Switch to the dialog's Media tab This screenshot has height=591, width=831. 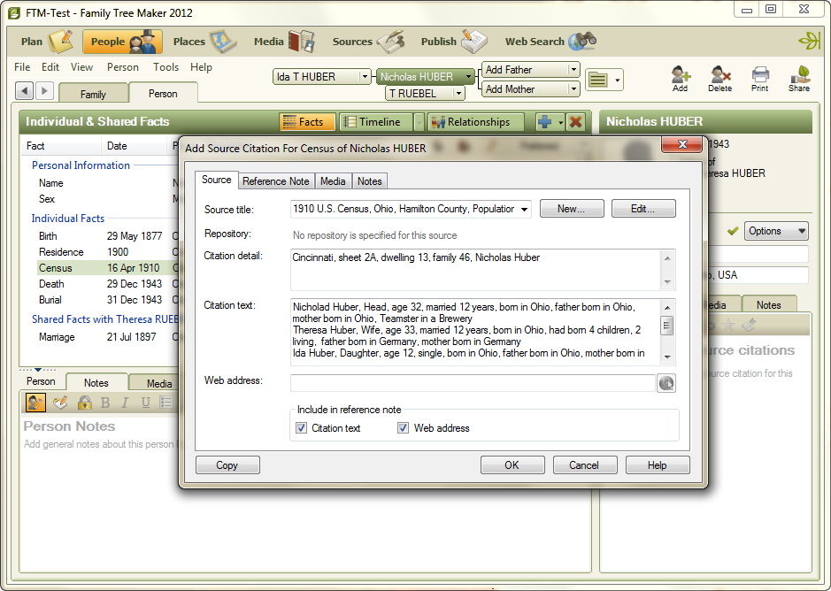point(333,180)
